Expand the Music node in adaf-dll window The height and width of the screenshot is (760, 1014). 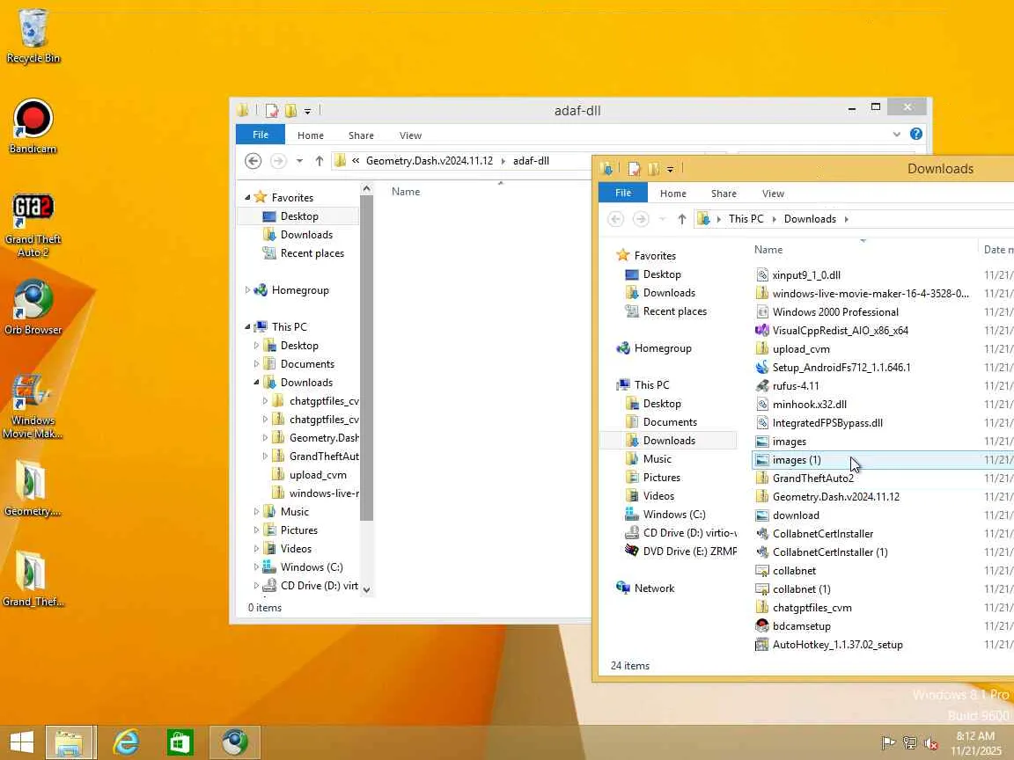(257, 512)
